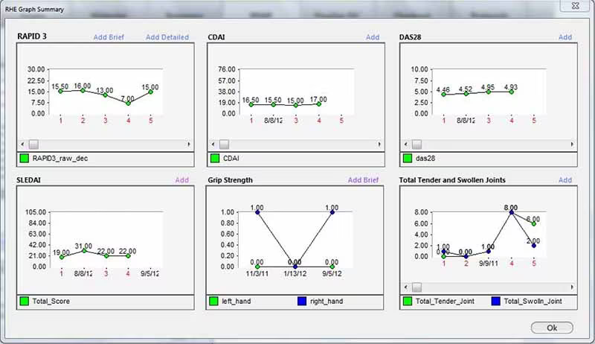
Task: Click scrollbar thumb in RAPID 3 graph
Action: [33, 144]
